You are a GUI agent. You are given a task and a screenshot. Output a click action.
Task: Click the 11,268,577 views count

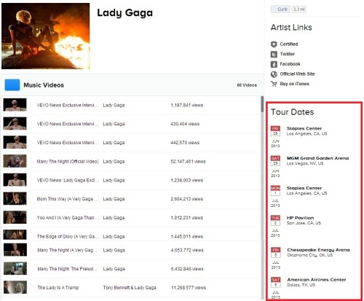coord(189,288)
